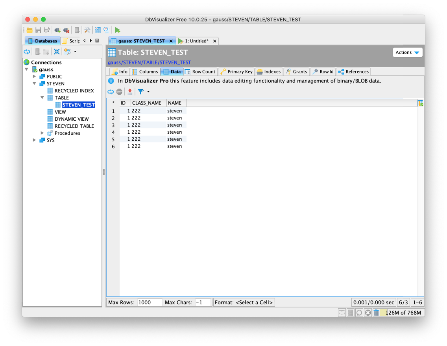Screen dimensions: 447x346
Task: Open the filter dropdown arrow in data toolbar
Action: coord(148,92)
